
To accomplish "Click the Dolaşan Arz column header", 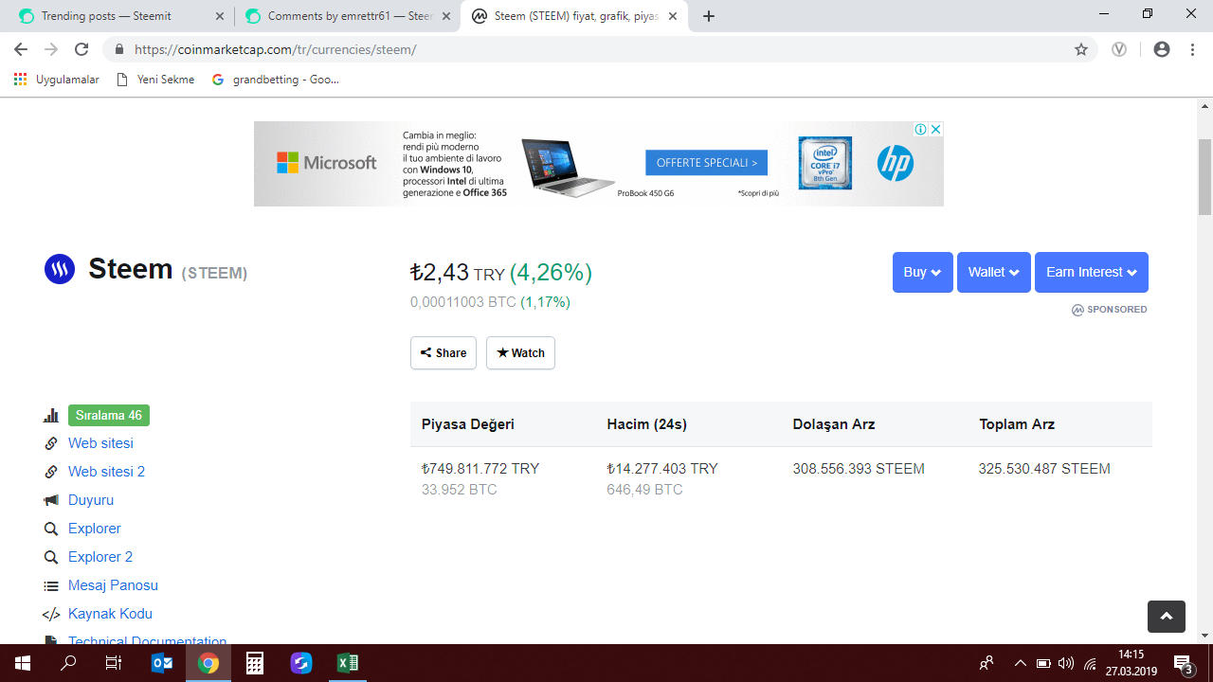I will coord(834,424).
